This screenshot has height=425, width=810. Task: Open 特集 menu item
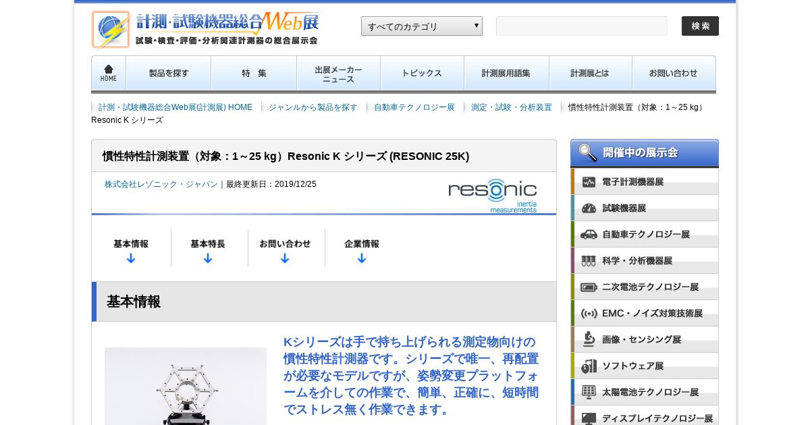(254, 73)
